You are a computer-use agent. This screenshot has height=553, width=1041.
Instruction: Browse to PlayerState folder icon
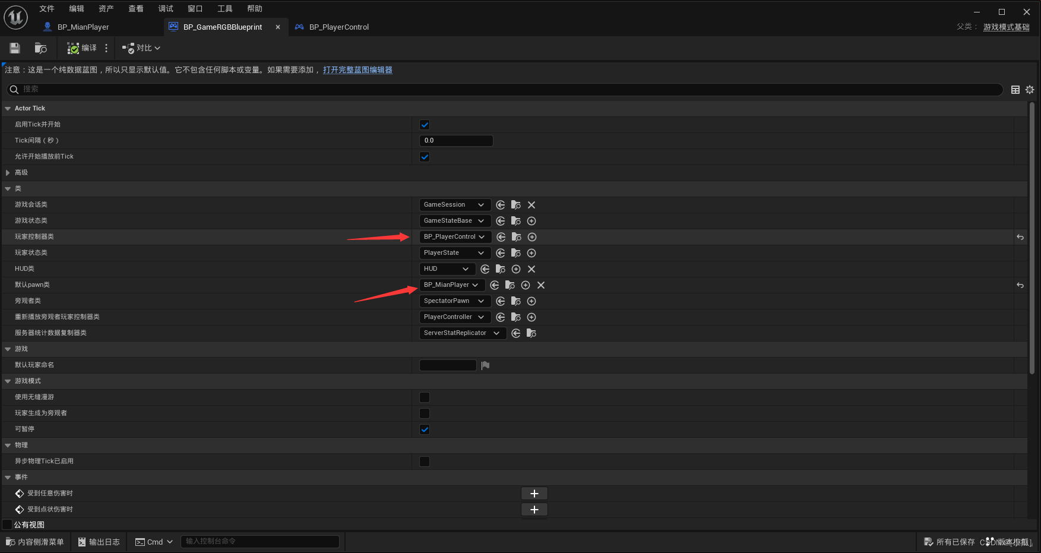point(516,253)
